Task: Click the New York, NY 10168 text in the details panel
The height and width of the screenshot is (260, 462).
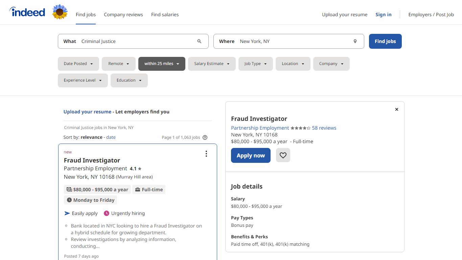Action: pyautogui.click(x=254, y=135)
